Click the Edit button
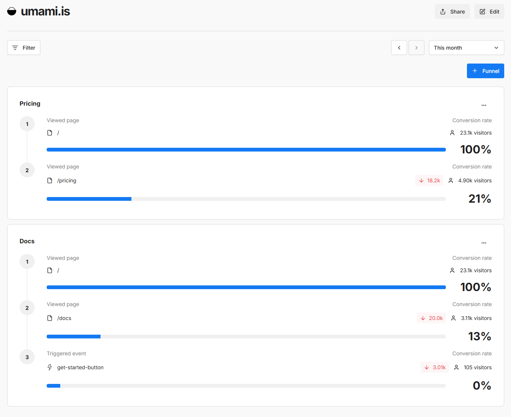Image resolution: width=511 pixels, height=417 pixels. [x=489, y=12]
